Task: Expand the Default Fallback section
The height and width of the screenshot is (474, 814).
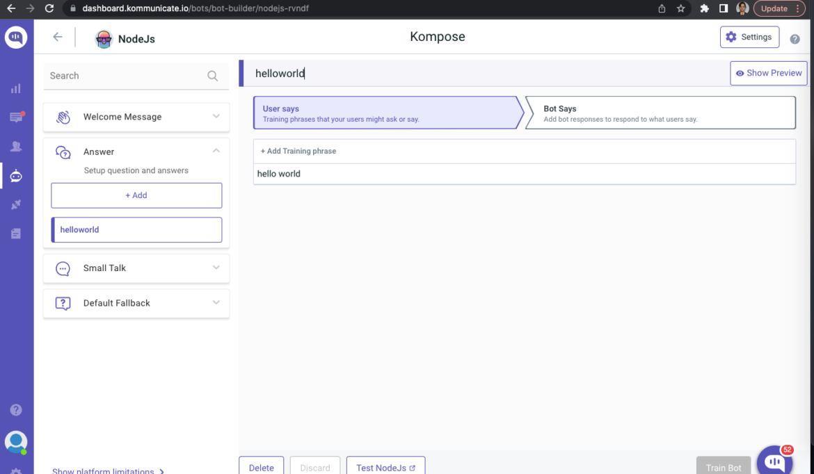Action: 136,303
